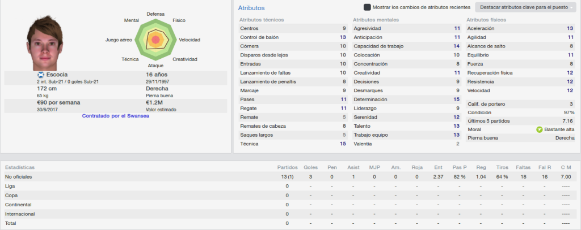
Task: Toggle Mostrar los cambios de atributos recientes
Action: coord(367,7)
